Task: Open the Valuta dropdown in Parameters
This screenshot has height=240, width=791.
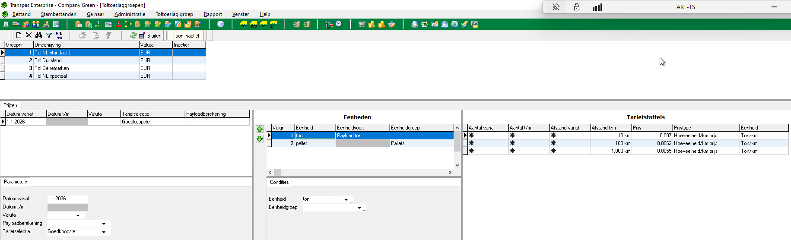Action: [78, 215]
